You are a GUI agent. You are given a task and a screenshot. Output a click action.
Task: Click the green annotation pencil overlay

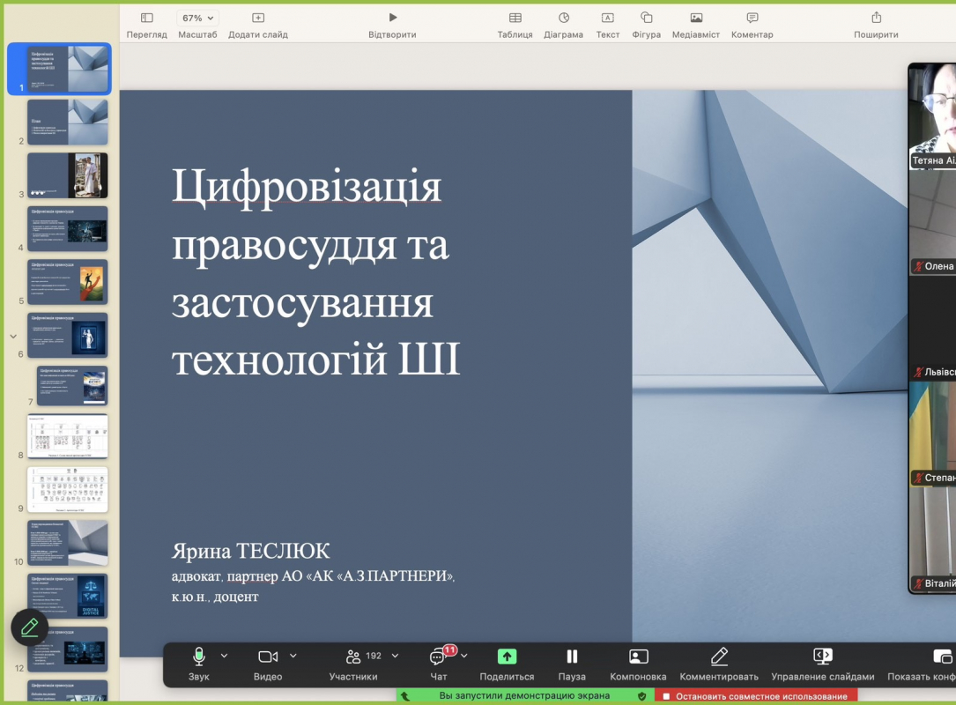click(29, 627)
